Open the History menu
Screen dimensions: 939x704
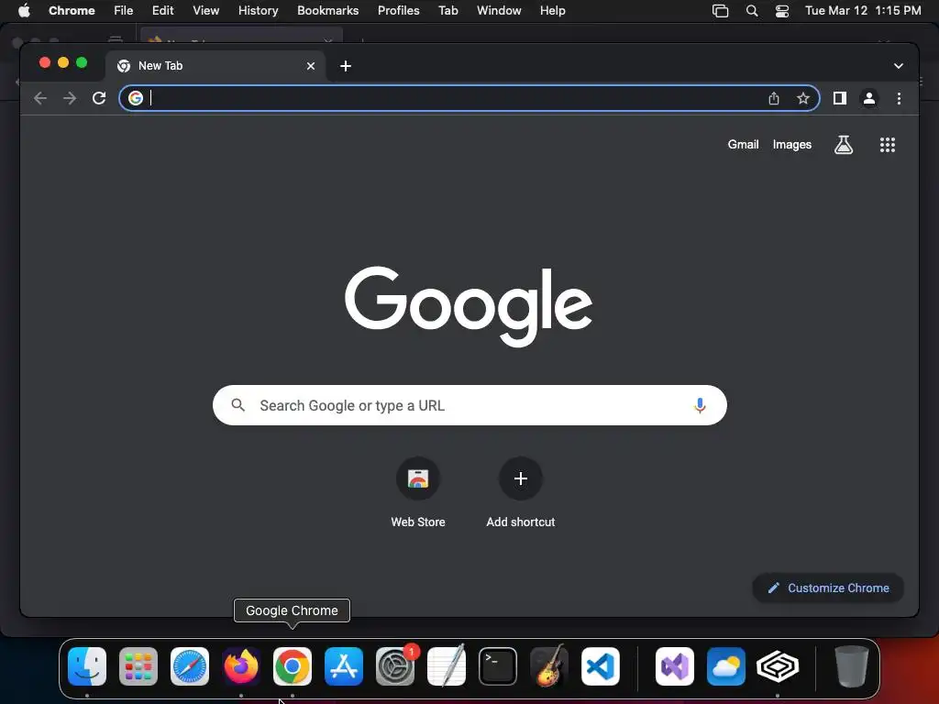point(258,10)
